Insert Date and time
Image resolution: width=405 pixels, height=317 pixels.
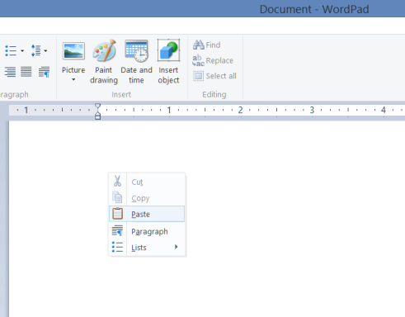point(136,62)
